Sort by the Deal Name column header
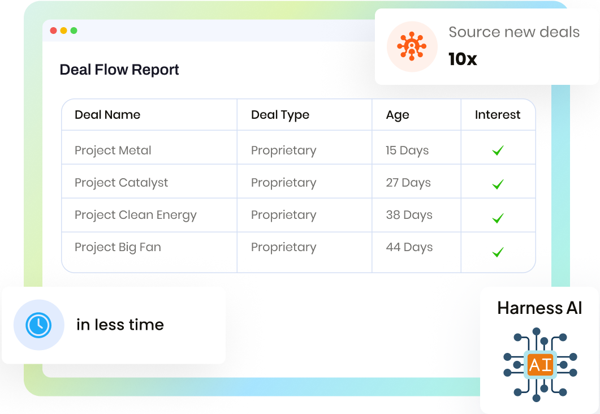600x414 pixels. 107,115
